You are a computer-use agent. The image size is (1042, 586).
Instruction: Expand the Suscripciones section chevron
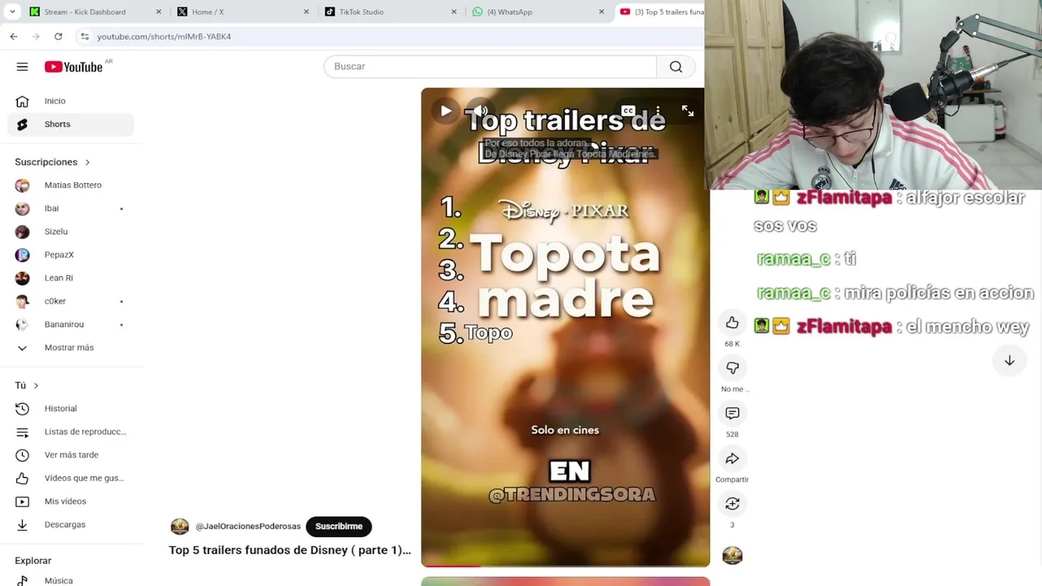coord(87,162)
